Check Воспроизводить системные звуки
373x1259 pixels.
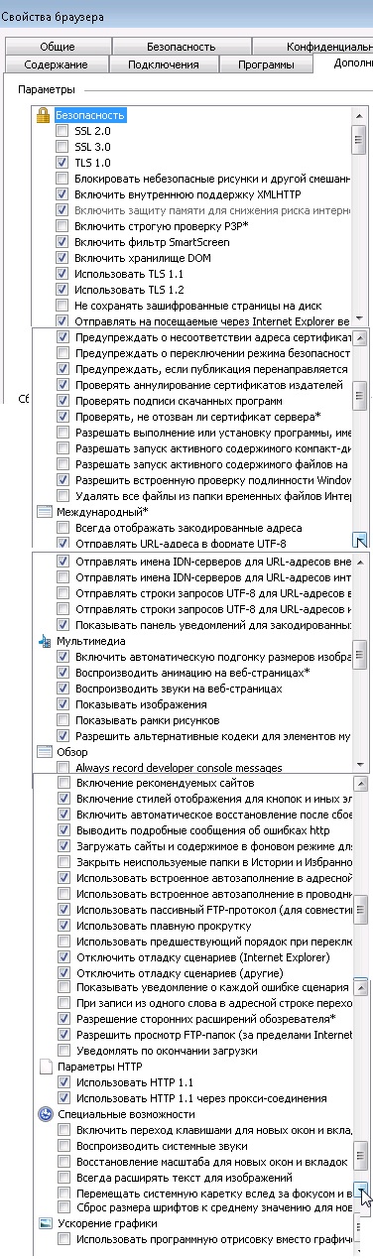pyautogui.click(x=63, y=1146)
